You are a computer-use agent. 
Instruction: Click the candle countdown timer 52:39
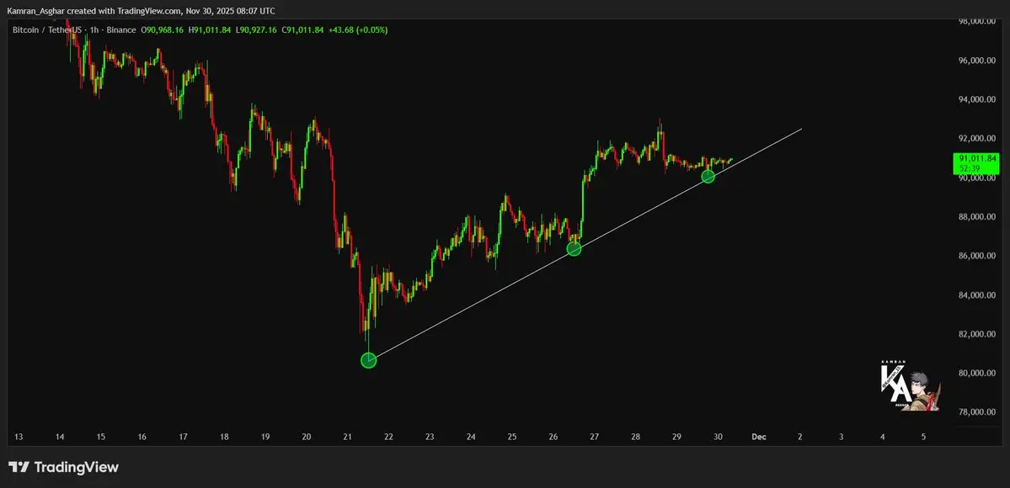tap(970, 168)
